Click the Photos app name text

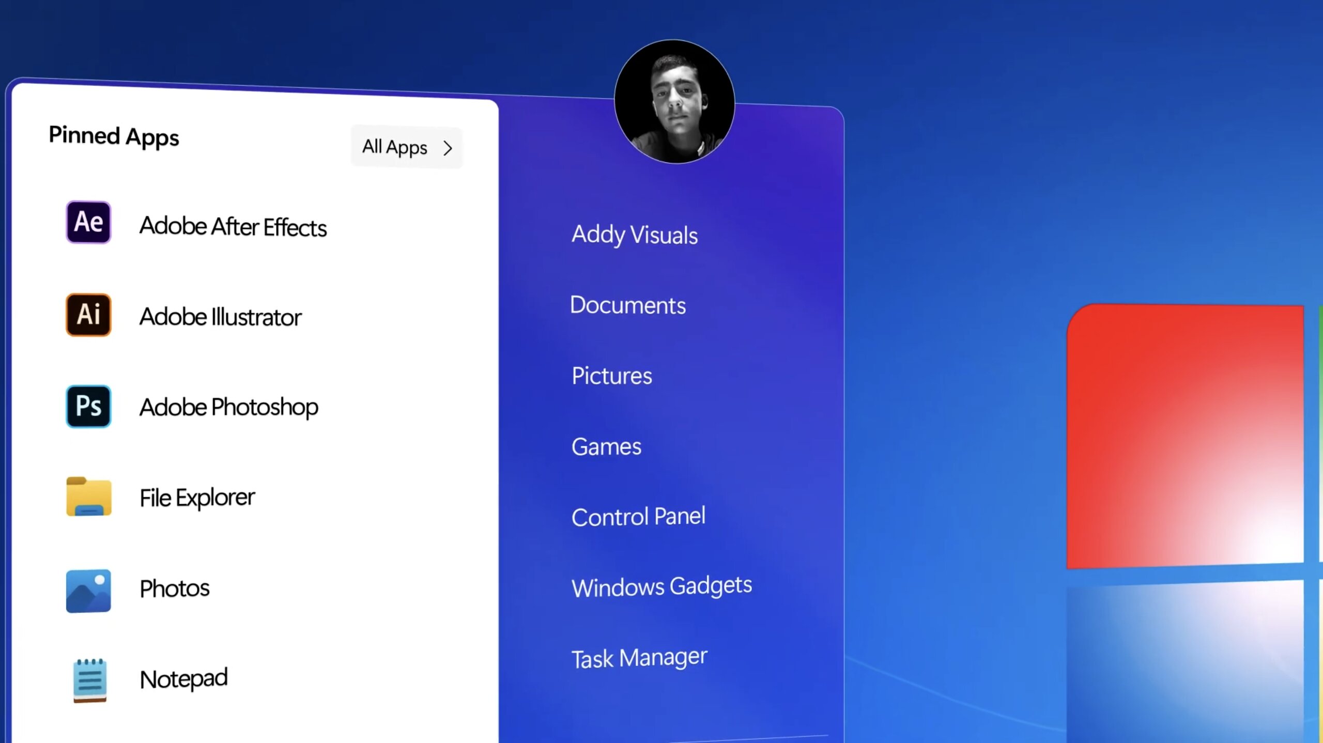[x=175, y=589]
